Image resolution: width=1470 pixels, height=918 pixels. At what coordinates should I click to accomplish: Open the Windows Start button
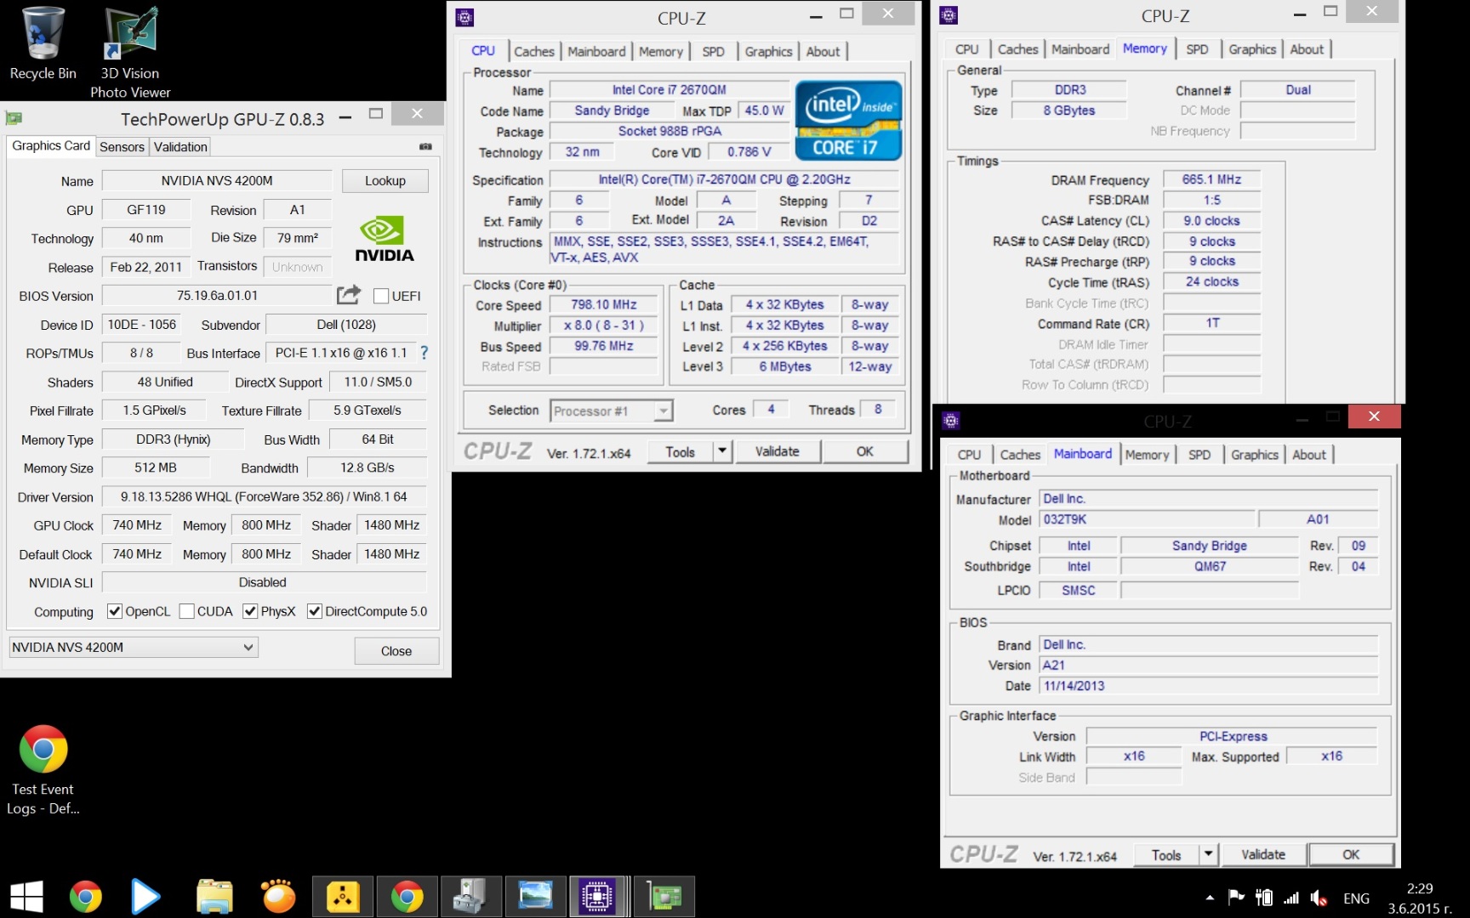(x=26, y=897)
